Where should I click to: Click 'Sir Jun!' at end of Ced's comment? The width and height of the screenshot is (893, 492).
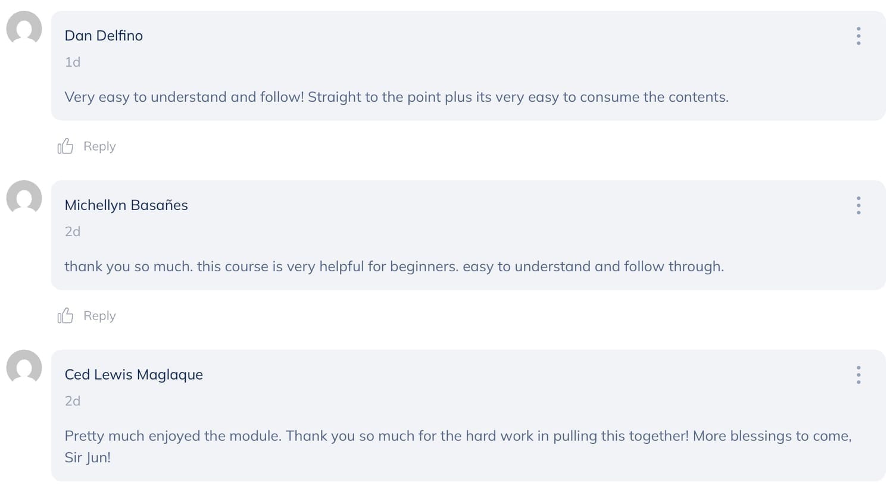(x=88, y=457)
